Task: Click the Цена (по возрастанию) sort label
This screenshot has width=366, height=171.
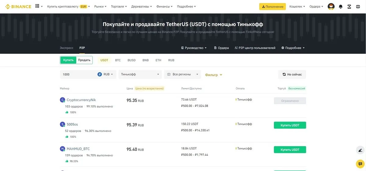Action: tap(149, 89)
